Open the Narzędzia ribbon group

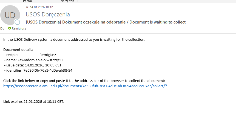click(x=67, y=1)
